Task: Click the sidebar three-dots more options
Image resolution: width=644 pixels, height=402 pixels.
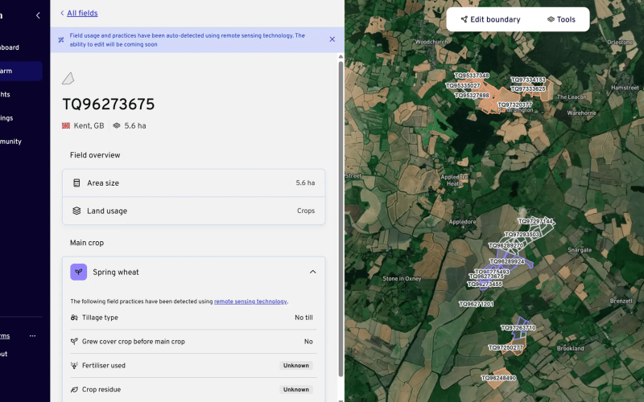Action: click(32, 335)
